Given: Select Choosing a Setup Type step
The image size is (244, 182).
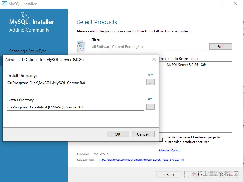Looking at the screenshot, I should [x=28, y=51].
